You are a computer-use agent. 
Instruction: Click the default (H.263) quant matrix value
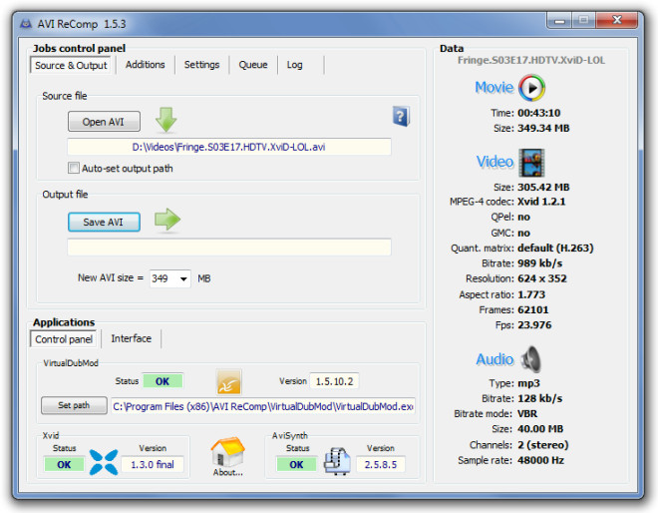[x=555, y=248]
